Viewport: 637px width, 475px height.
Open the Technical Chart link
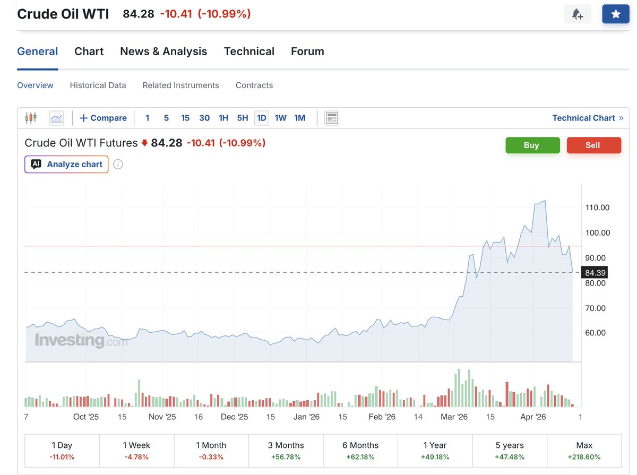pyautogui.click(x=588, y=118)
